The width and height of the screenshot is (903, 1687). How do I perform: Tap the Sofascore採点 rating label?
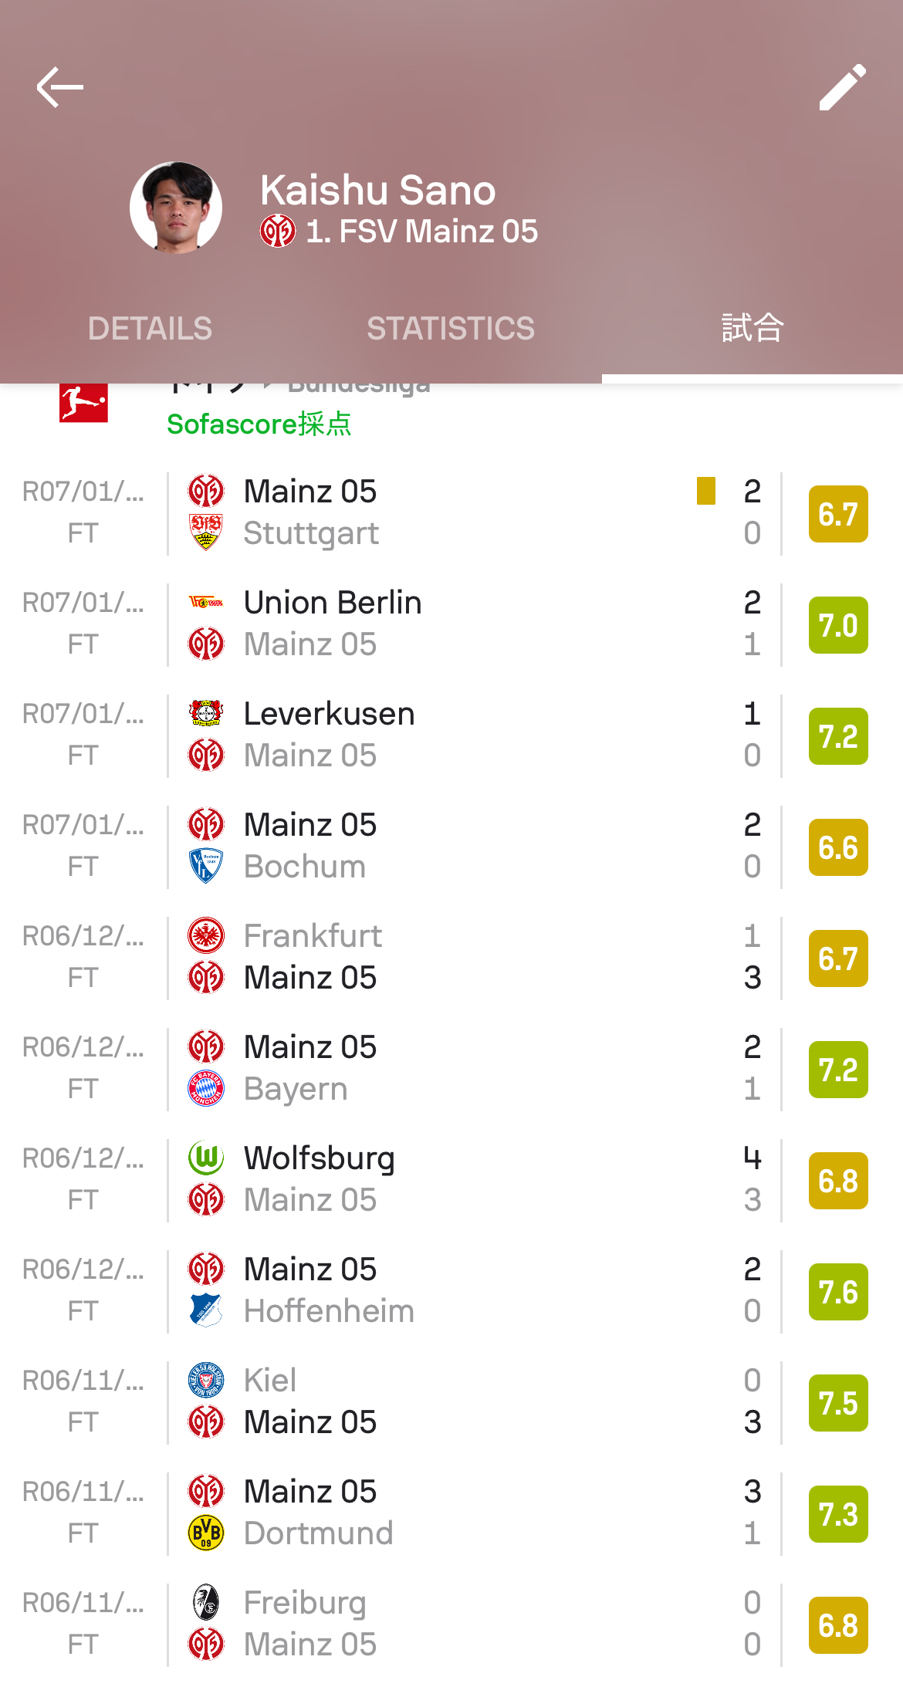(259, 424)
